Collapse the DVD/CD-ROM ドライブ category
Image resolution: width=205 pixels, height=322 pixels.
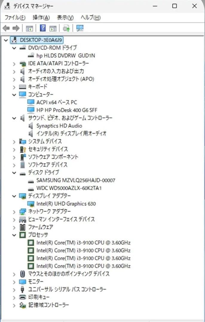[14, 48]
